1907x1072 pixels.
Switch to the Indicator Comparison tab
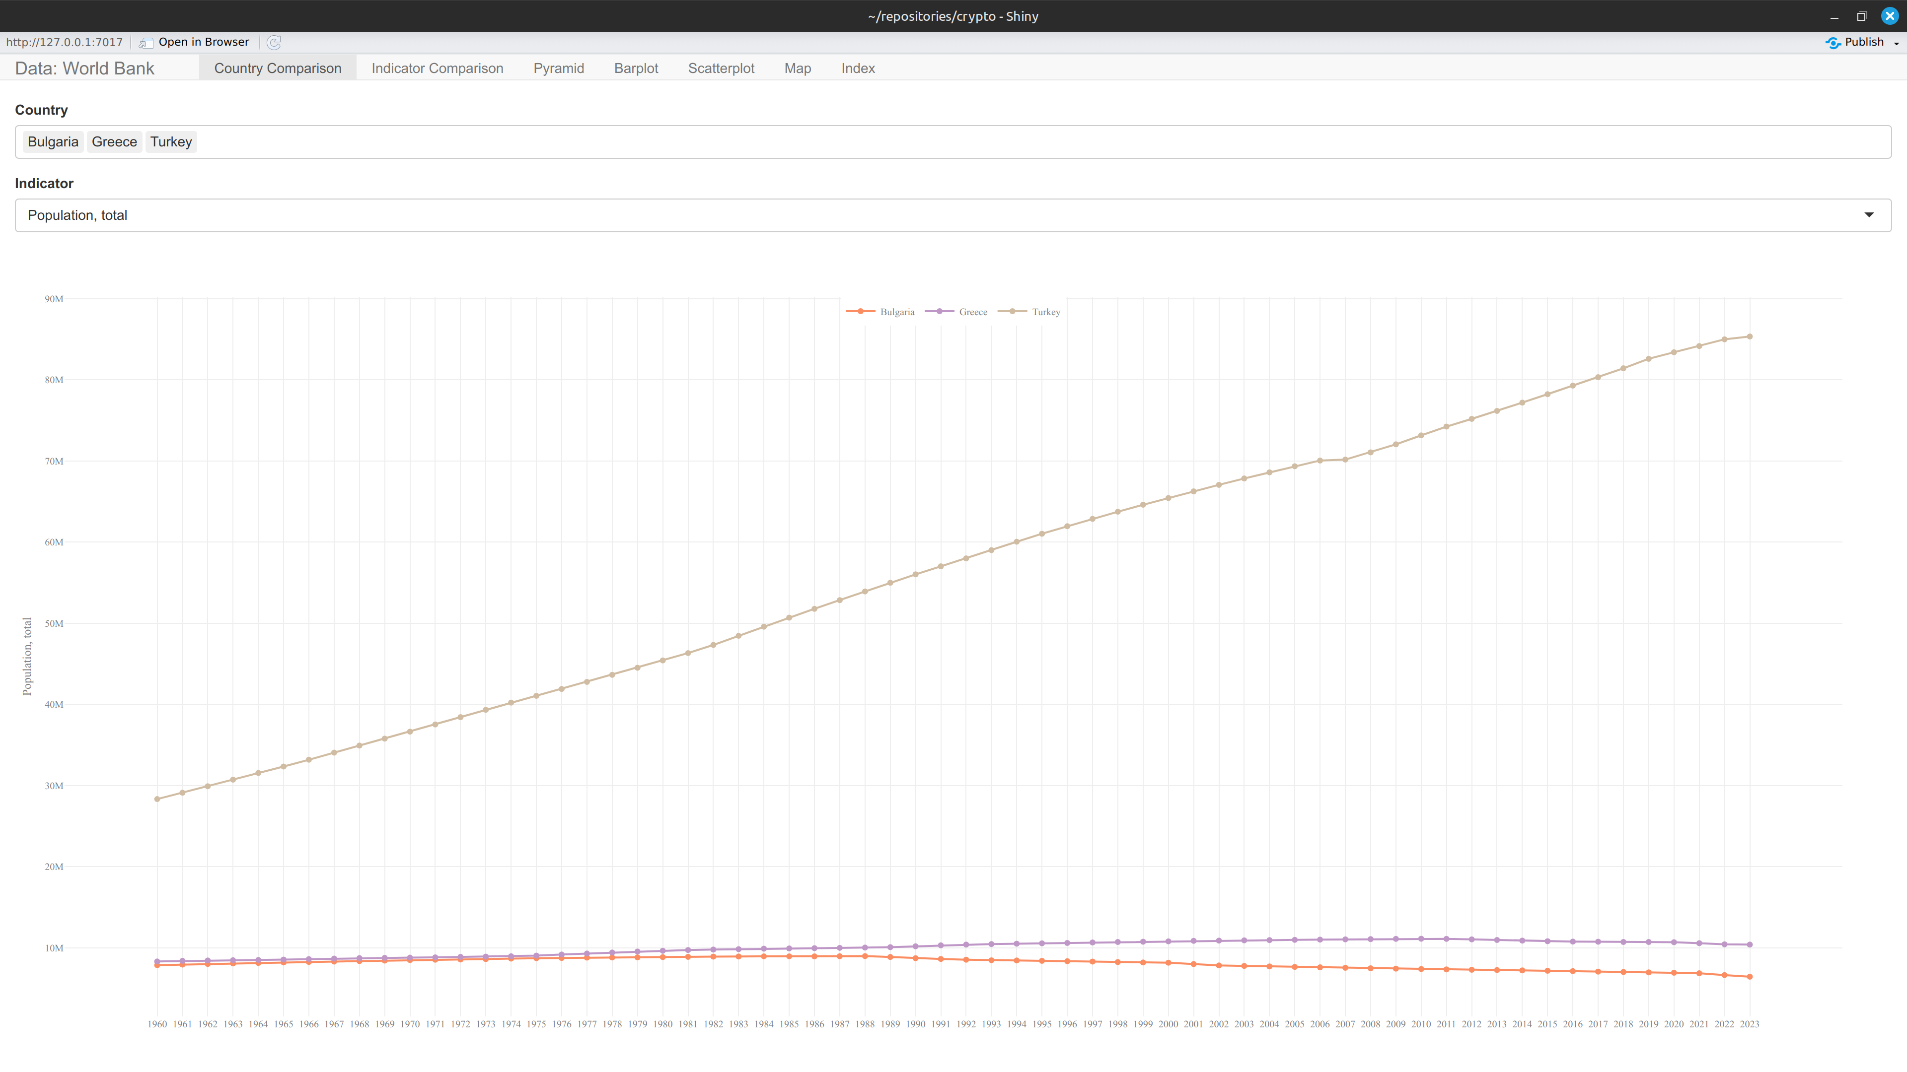pos(437,68)
